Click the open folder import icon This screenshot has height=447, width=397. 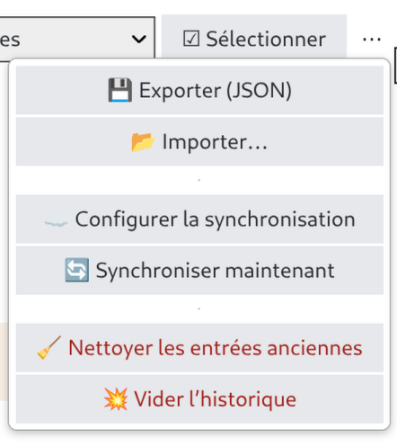click(x=143, y=142)
